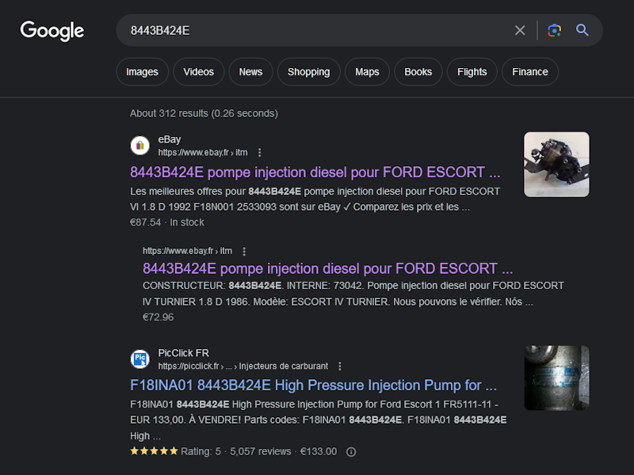Click the star rating of PicClick result
Viewport: 634px width, 475px height.
tap(154, 451)
